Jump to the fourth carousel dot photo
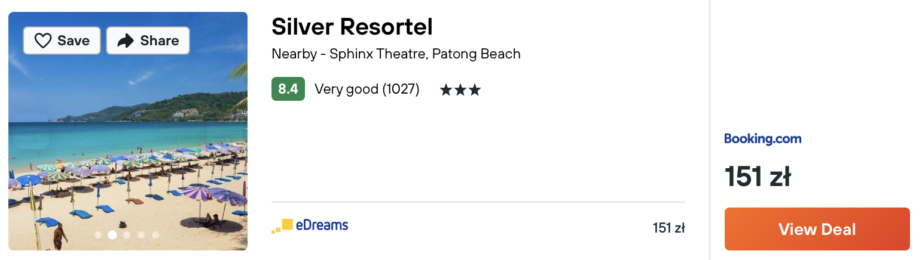This screenshot has height=260, width=922. [141, 235]
